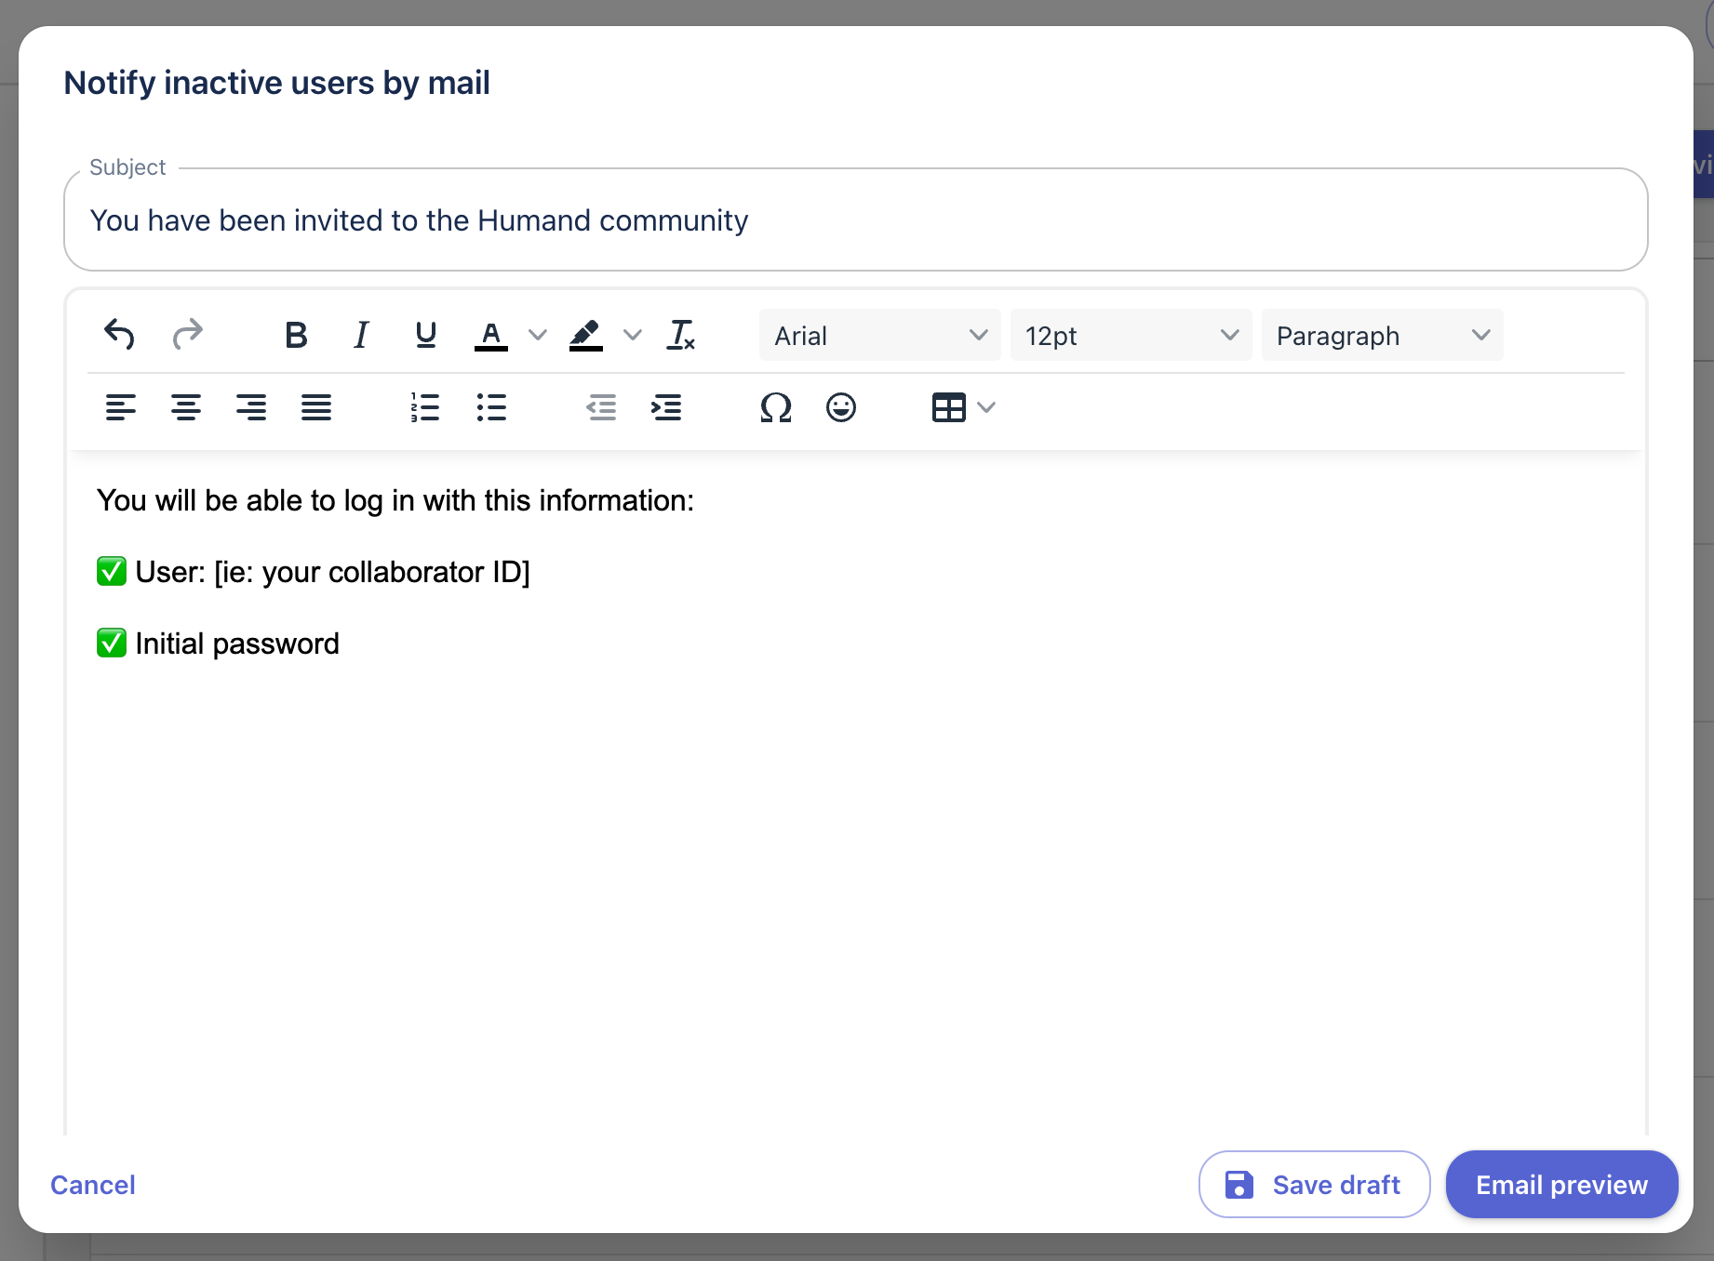Center align the text

[x=186, y=407]
